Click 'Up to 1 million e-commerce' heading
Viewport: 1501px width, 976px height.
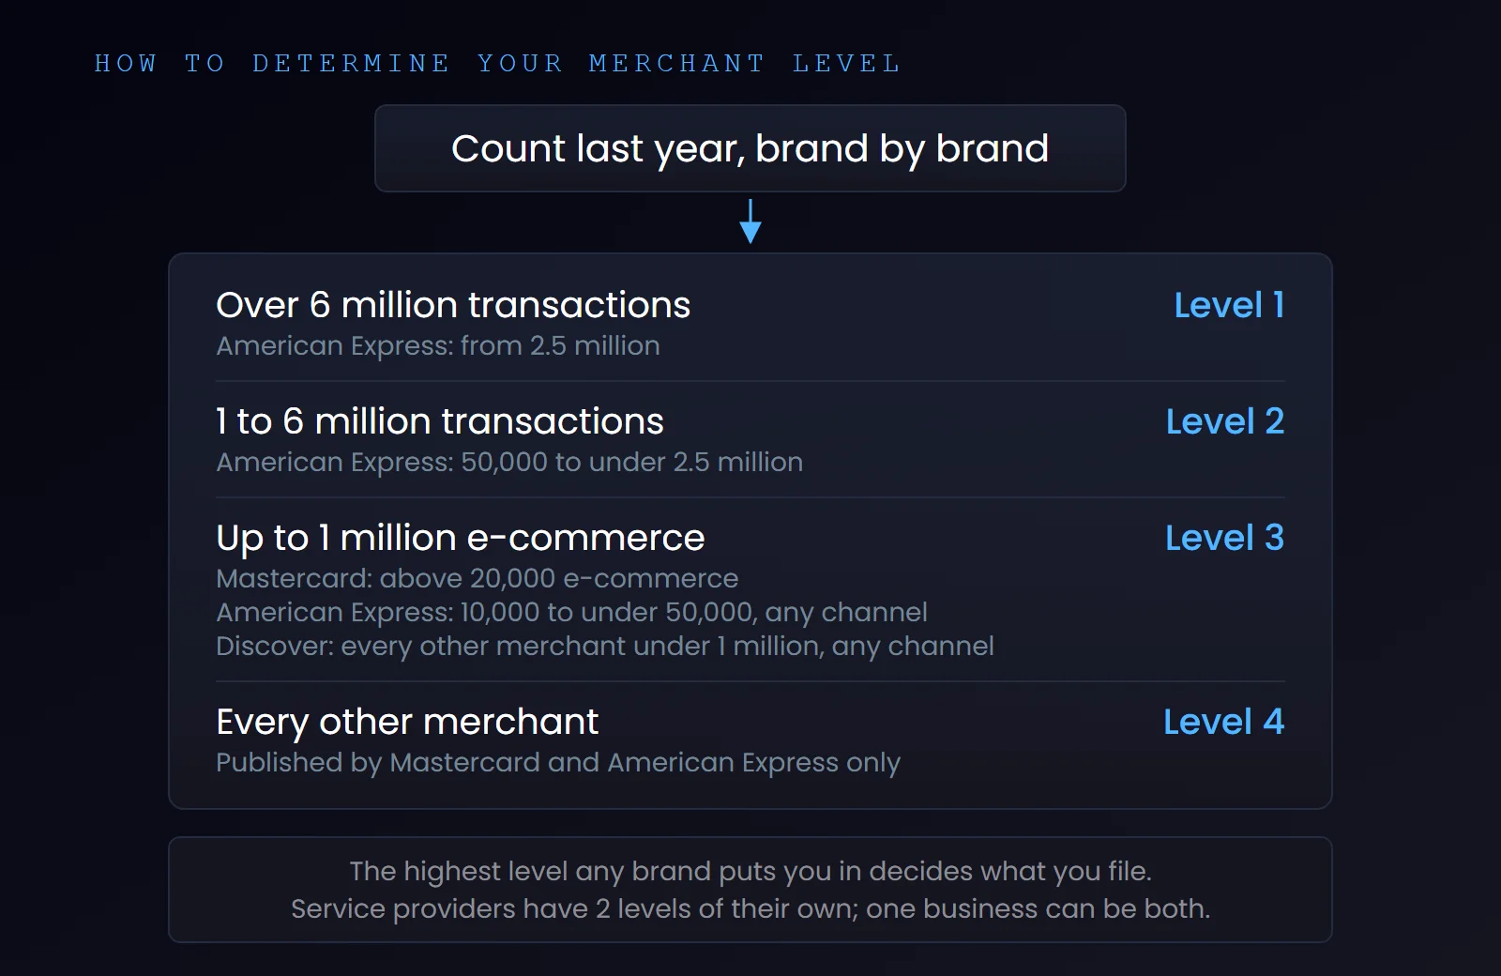pos(461,539)
